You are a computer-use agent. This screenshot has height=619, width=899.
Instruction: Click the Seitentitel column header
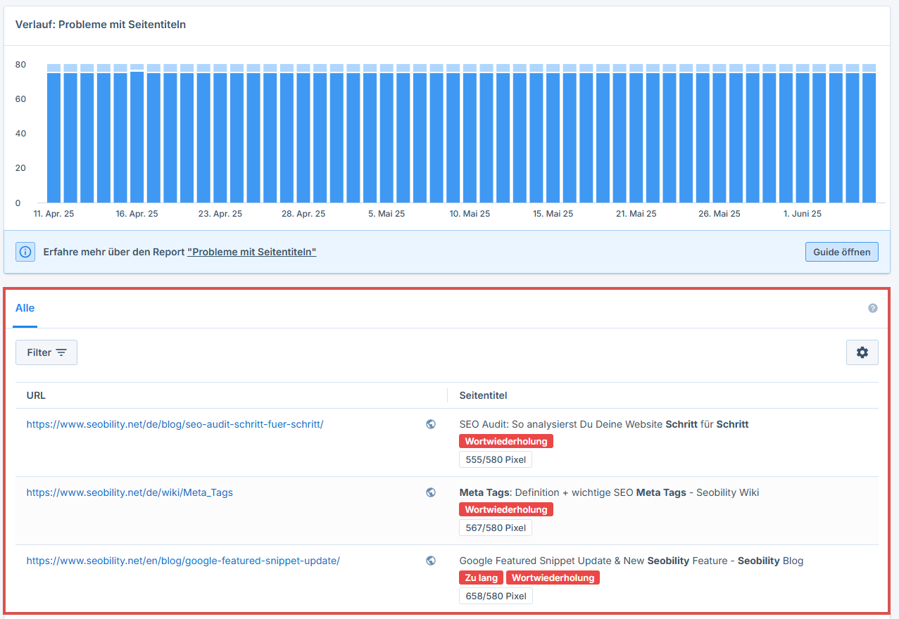tap(483, 395)
